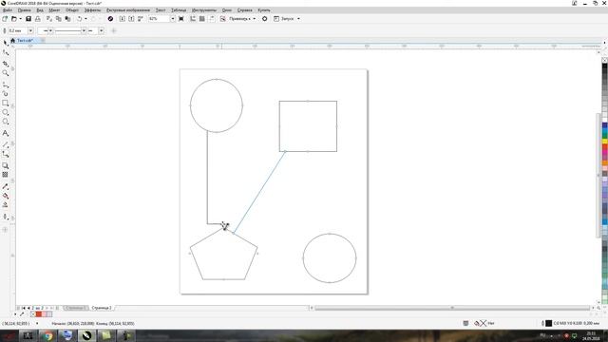Click the Cut icon
The image size is (608, 342).
click(49, 19)
